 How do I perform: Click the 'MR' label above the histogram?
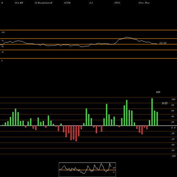pos(158,92)
